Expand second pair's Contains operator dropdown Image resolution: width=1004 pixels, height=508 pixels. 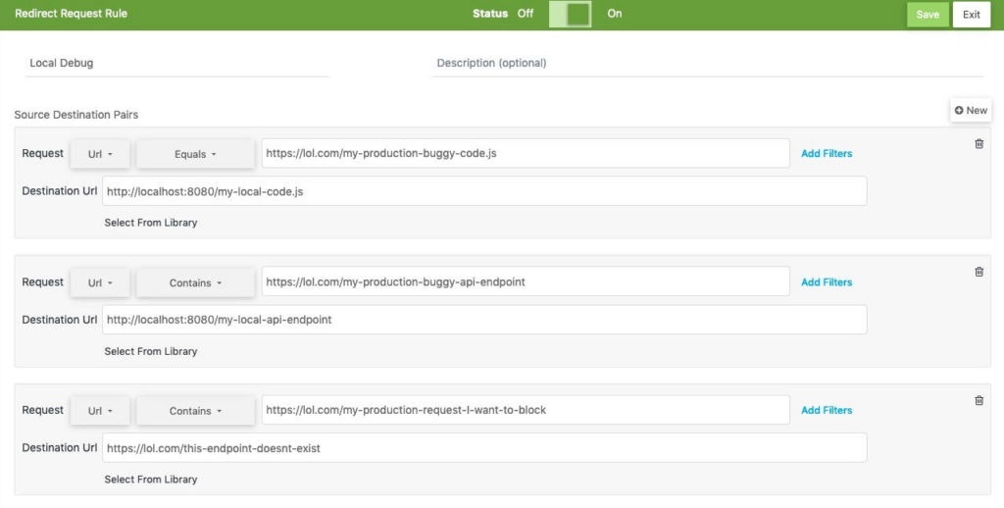(195, 282)
